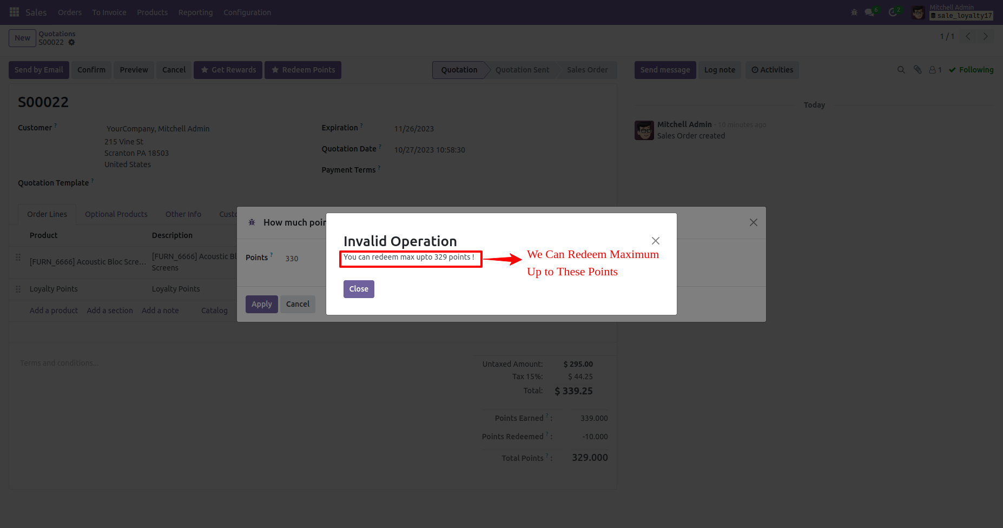Click the Total Points value 329.000
This screenshot has height=528, width=1003.
[590, 458]
